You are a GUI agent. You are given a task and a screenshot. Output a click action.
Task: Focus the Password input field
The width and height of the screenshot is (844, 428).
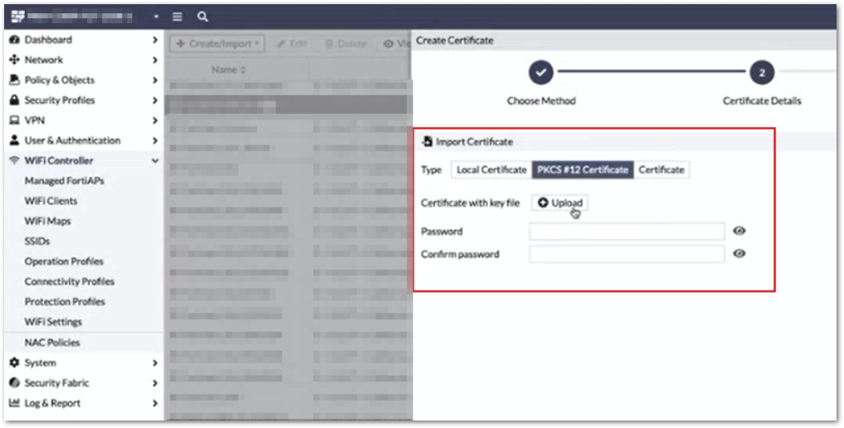627,231
